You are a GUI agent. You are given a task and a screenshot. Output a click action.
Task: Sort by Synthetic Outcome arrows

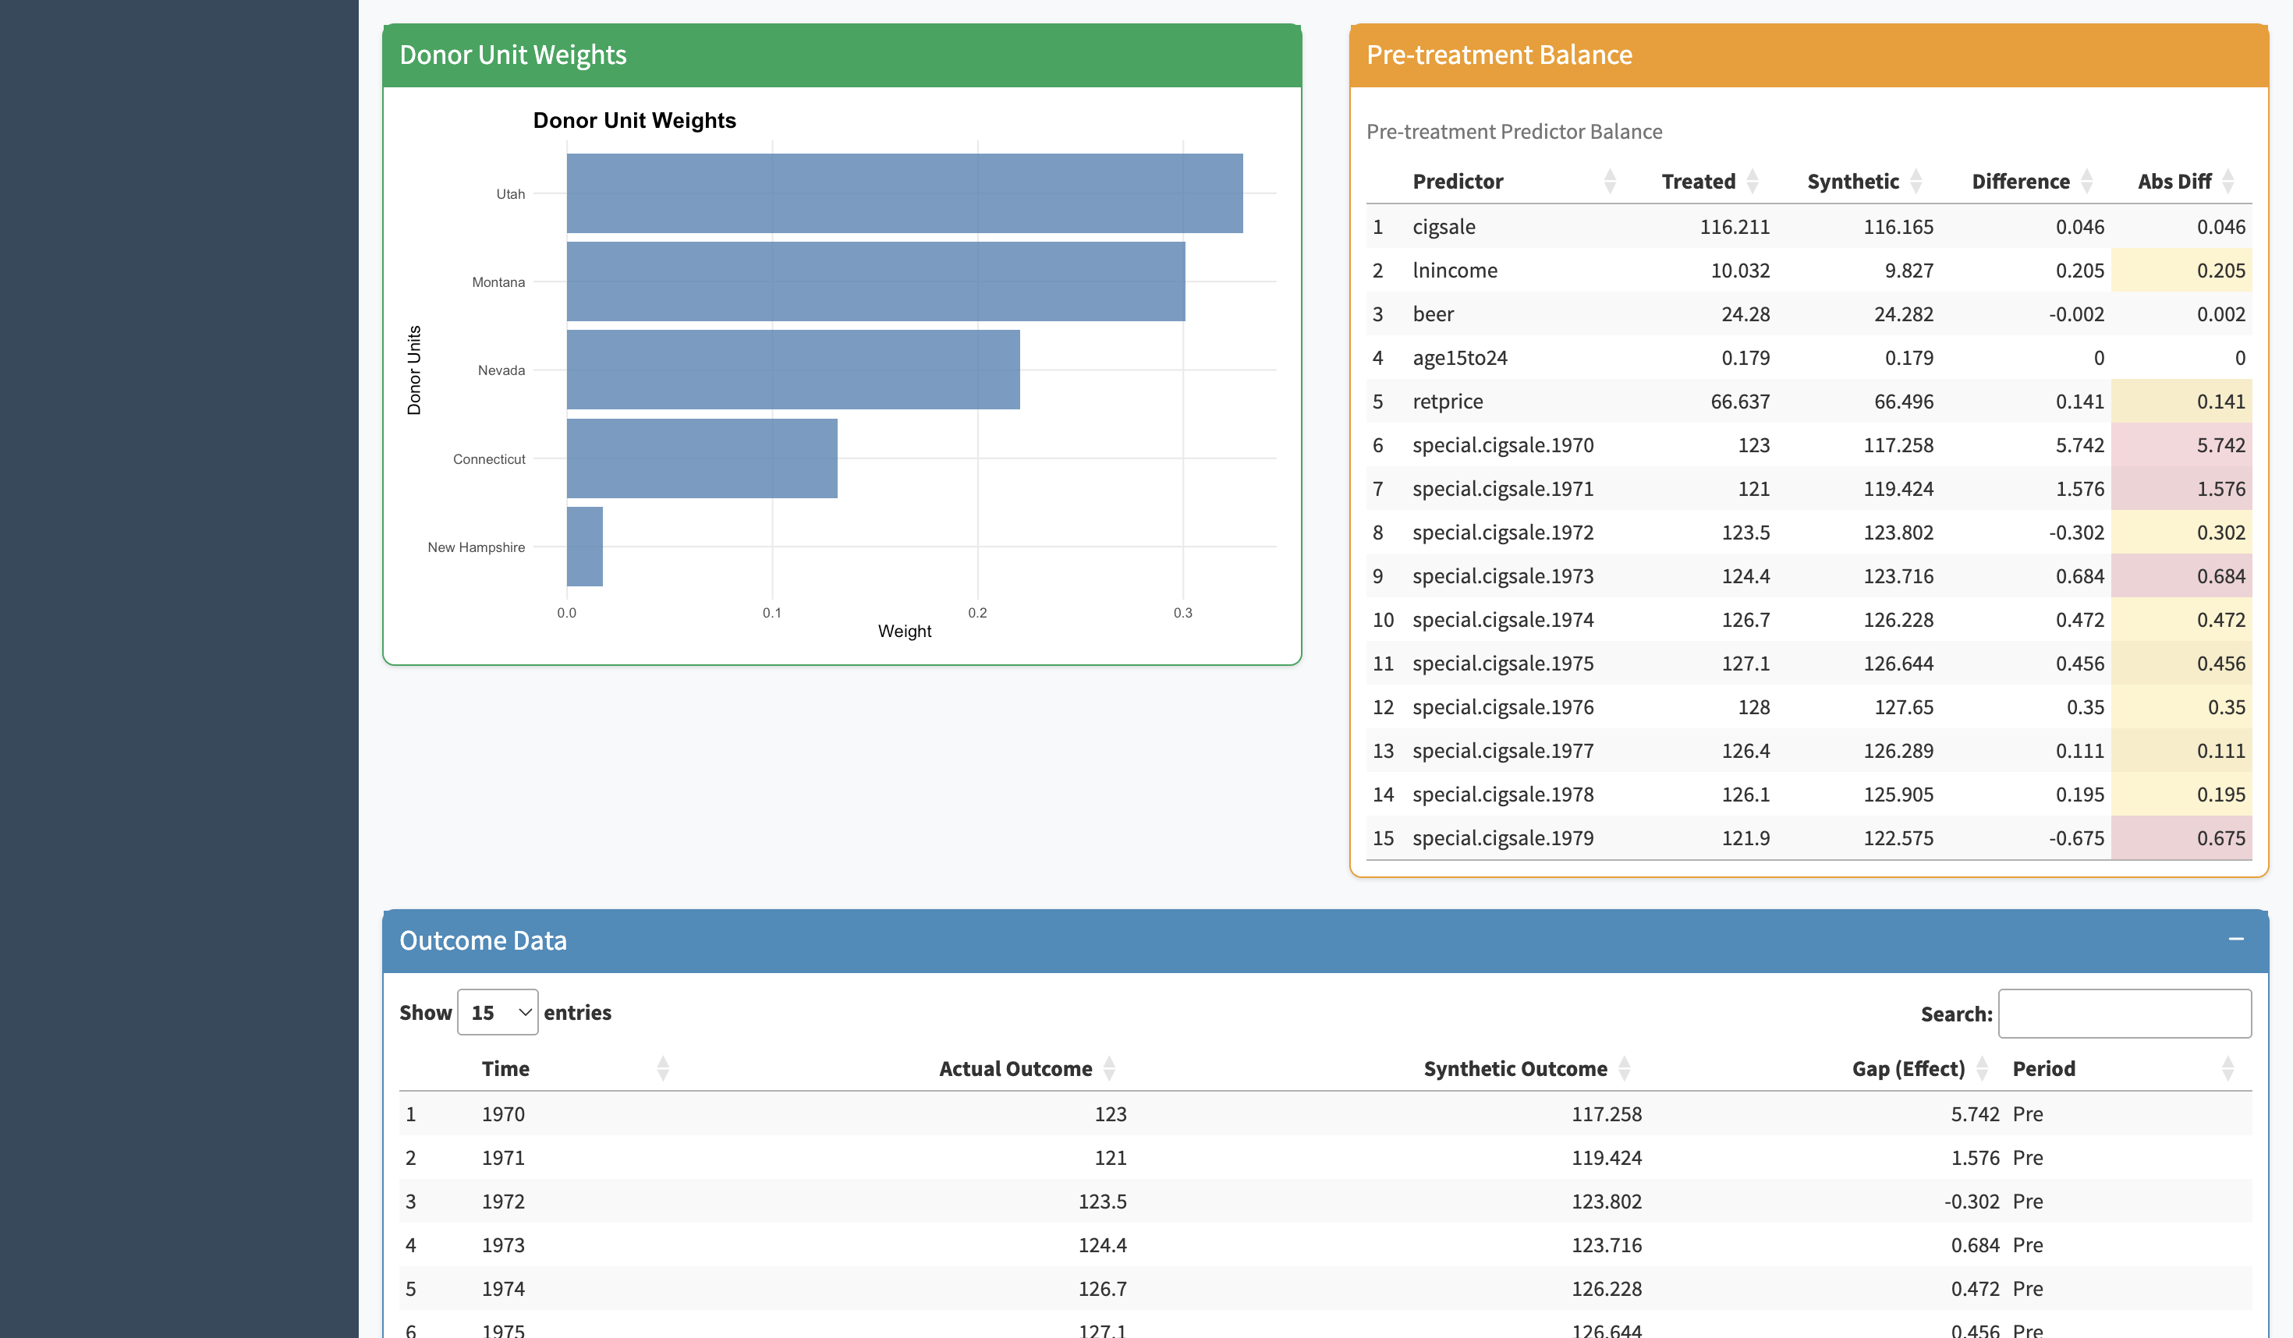point(1624,1068)
